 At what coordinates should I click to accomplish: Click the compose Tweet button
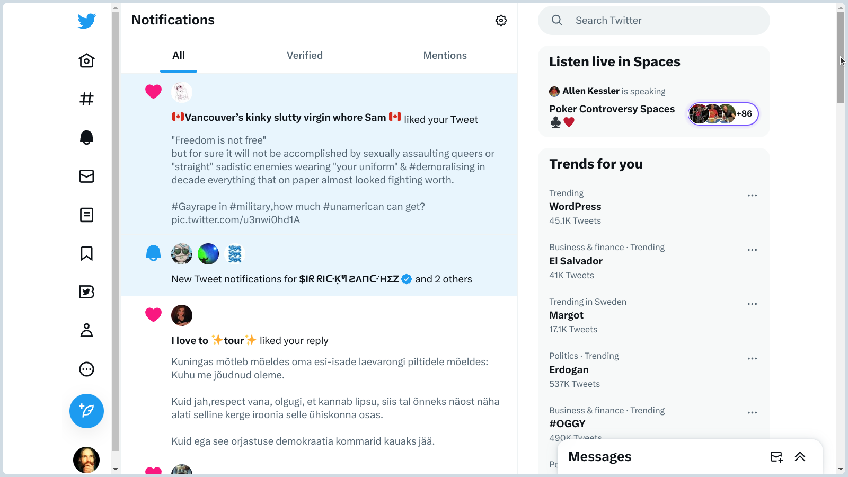tap(86, 411)
